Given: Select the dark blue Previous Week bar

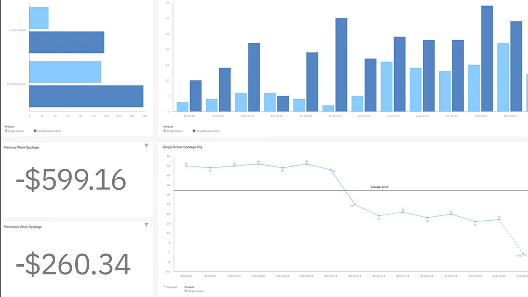Looking at the screenshot, I should click(67, 42).
